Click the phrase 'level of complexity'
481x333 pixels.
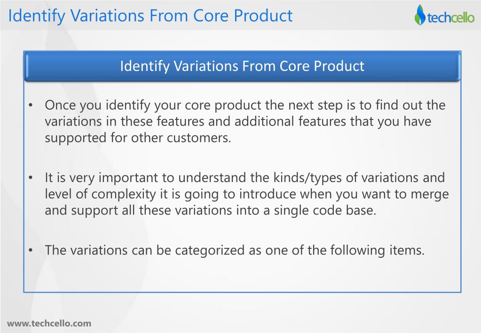pos(100,194)
